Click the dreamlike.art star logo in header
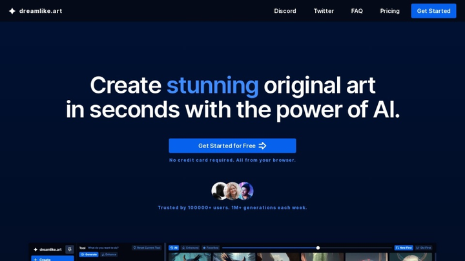The width and height of the screenshot is (465, 261). (12, 11)
